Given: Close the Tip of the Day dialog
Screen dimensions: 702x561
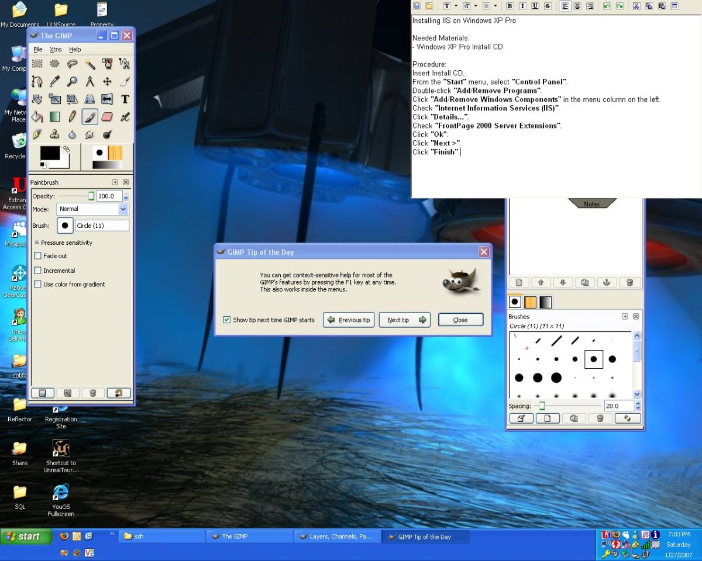Looking at the screenshot, I should [x=461, y=320].
